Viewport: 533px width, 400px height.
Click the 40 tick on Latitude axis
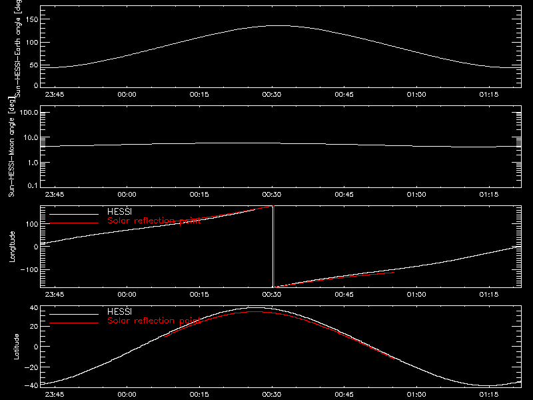click(34, 308)
